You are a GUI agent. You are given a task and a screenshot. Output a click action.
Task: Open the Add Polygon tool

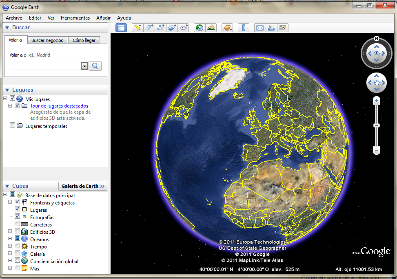tap(149, 28)
